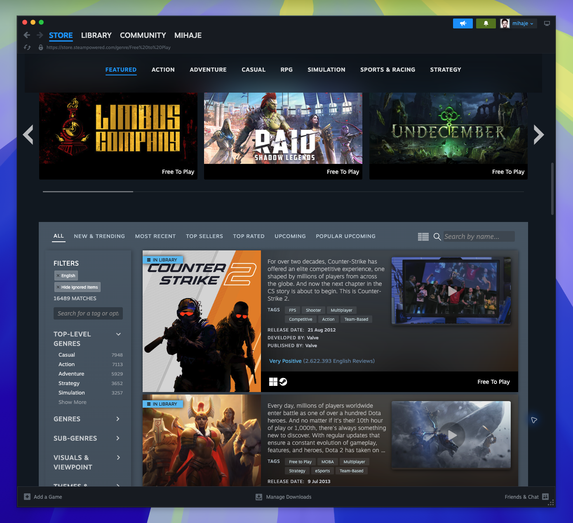Open the green notifications bell
Image resolution: width=573 pixels, height=523 pixels.
coord(486,23)
